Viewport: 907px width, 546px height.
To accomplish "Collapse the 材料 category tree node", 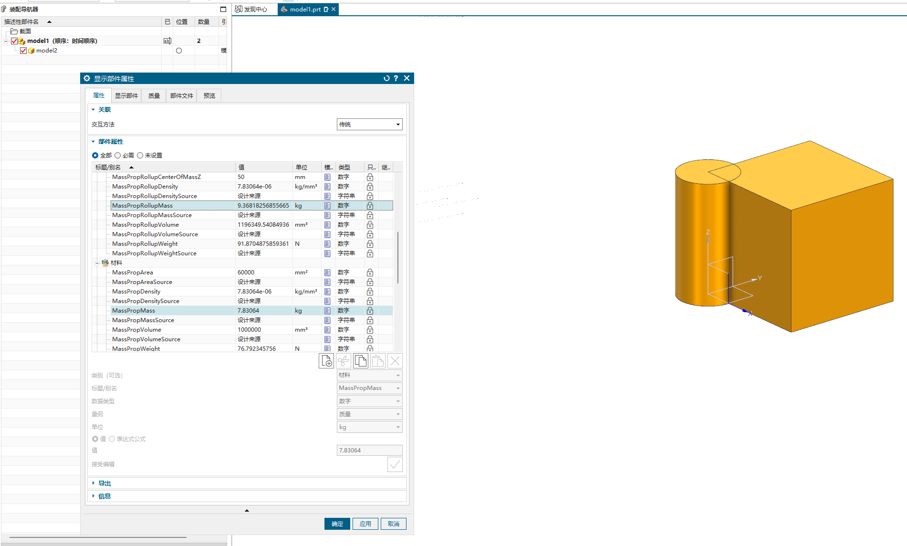I will click(97, 263).
